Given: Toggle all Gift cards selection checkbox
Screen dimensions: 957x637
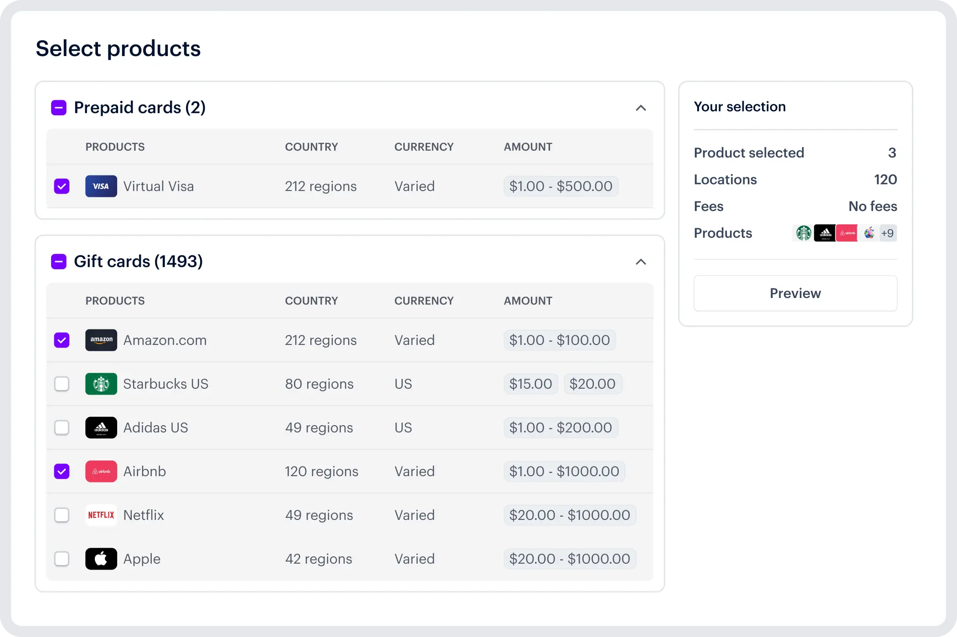Looking at the screenshot, I should pos(59,262).
